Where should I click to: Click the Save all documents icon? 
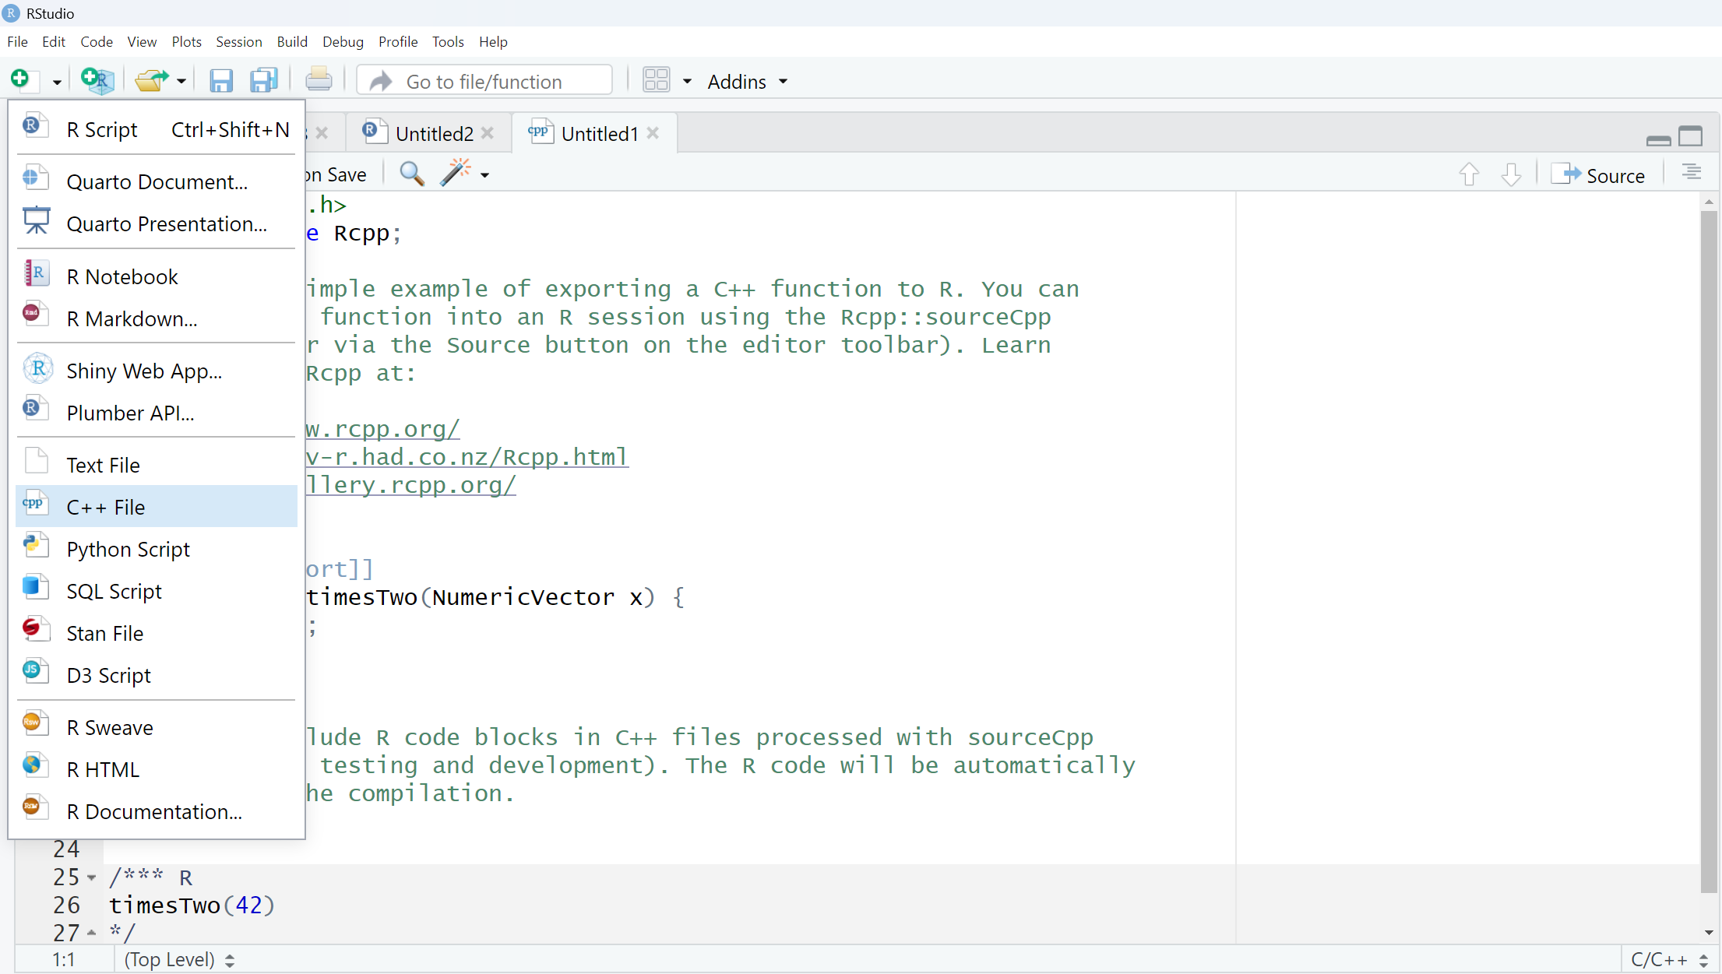264,81
